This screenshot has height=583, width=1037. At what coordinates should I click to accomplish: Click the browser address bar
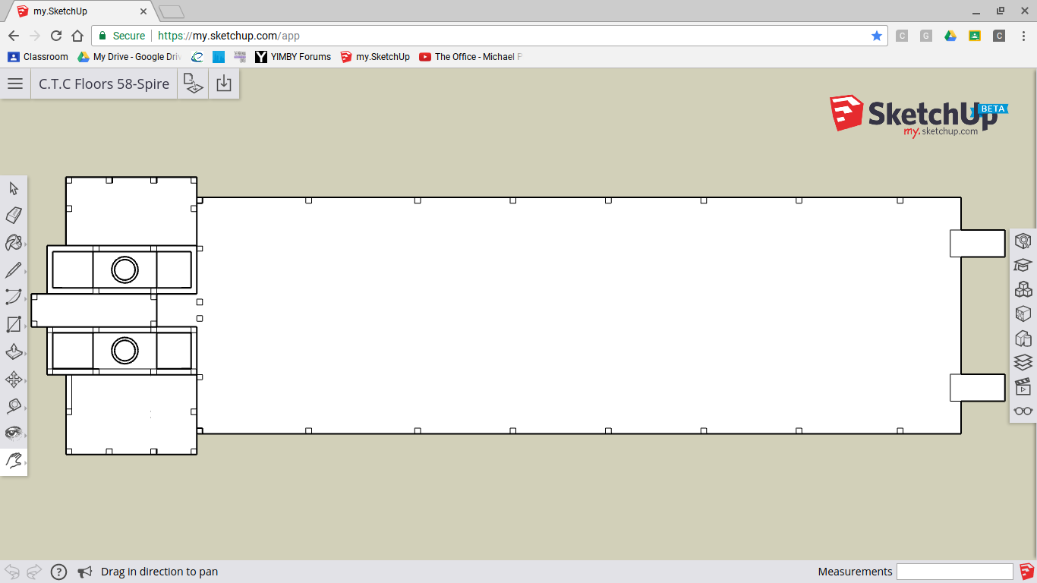pyautogui.click(x=490, y=36)
